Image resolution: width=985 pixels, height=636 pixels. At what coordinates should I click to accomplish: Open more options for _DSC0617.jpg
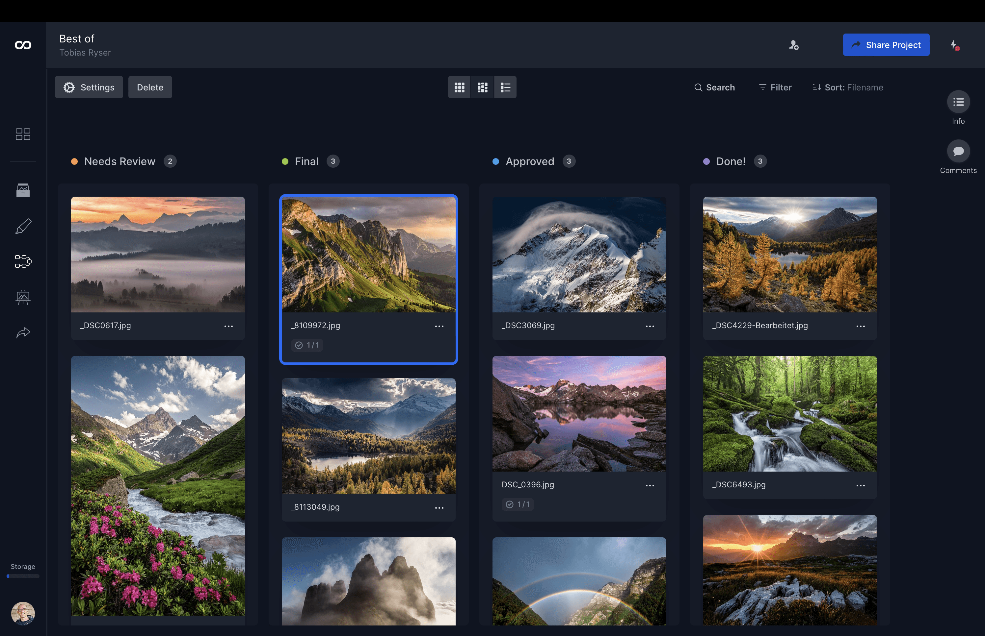coord(228,326)
